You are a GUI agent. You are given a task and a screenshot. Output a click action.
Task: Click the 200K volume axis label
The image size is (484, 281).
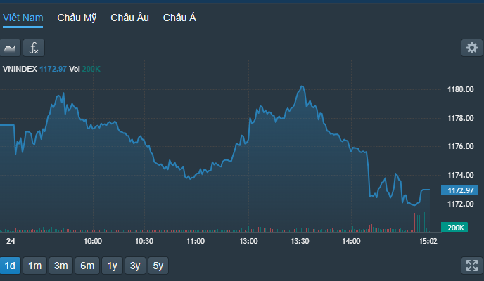click(456, 228)
